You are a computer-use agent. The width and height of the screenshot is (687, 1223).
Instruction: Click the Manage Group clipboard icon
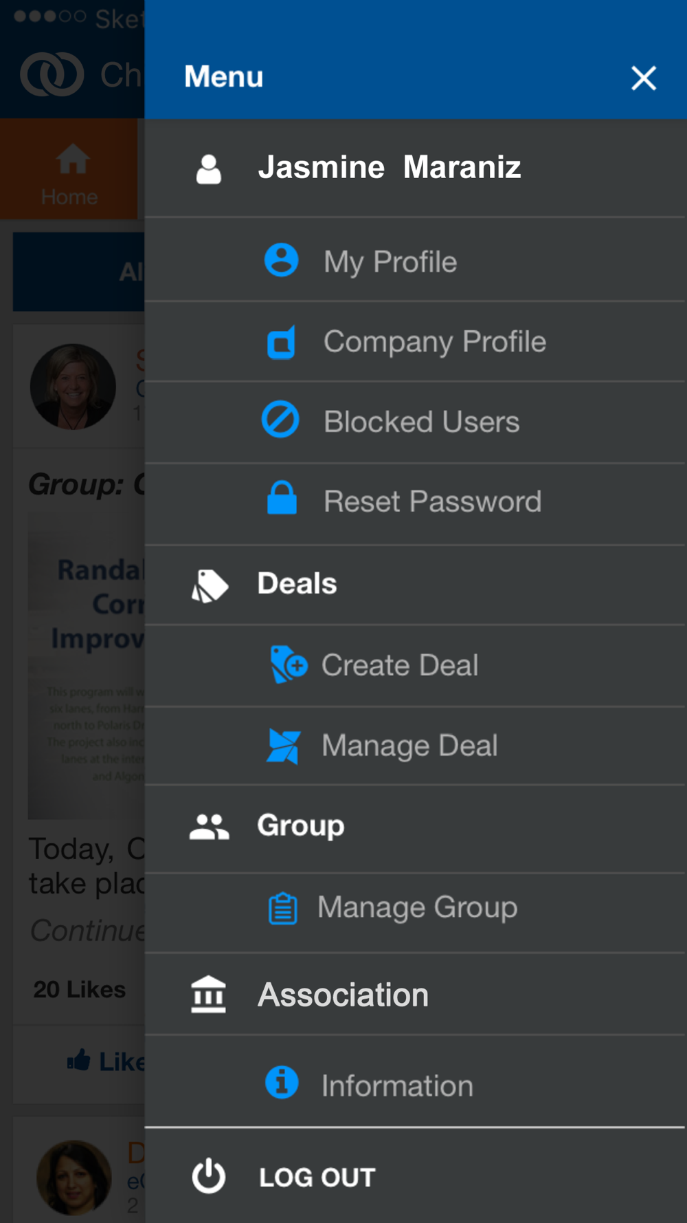pos(282,908)
